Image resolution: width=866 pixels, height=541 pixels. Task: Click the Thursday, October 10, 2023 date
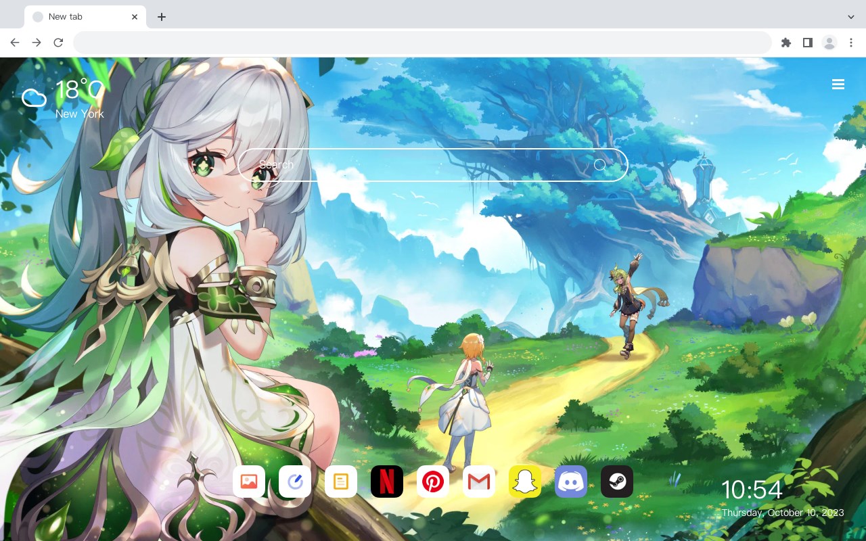[x=783, y=513]
